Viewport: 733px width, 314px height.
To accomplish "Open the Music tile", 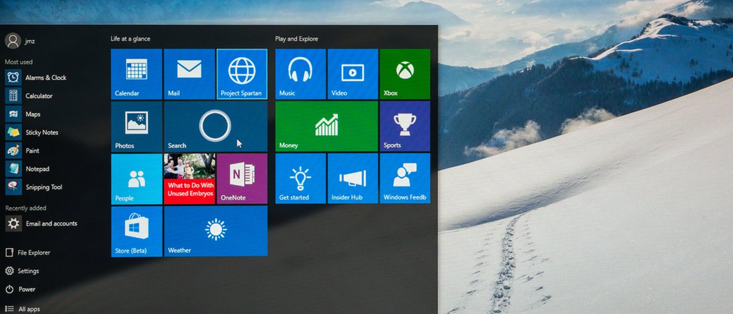I will (301, 74).
